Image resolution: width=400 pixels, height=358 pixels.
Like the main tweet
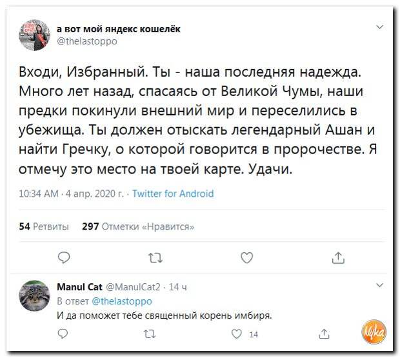(246, 258)
